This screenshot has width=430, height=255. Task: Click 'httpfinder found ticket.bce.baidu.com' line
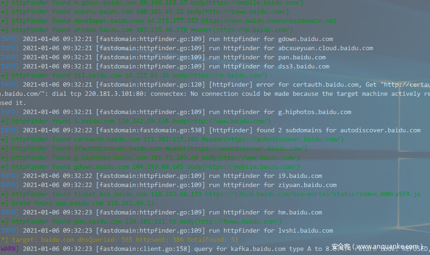(x=210, y=194)
